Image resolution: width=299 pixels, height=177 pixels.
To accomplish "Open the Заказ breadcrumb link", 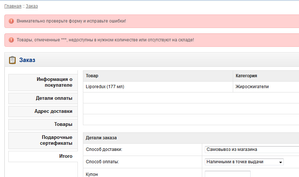I will 32,6.
